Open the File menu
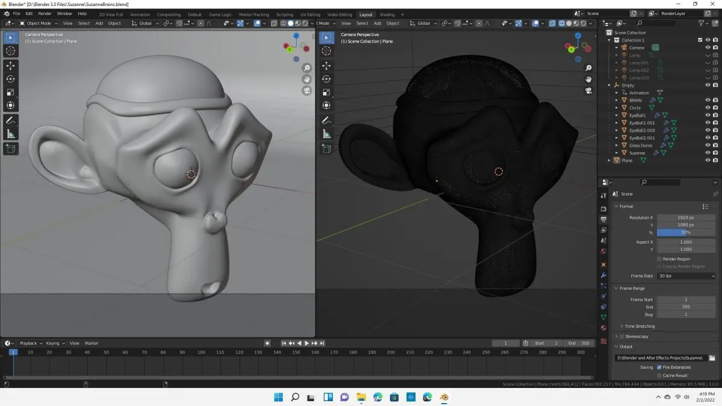 click(16, 13)
